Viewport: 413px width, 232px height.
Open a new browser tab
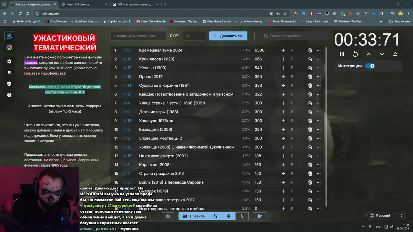[165, 5]
